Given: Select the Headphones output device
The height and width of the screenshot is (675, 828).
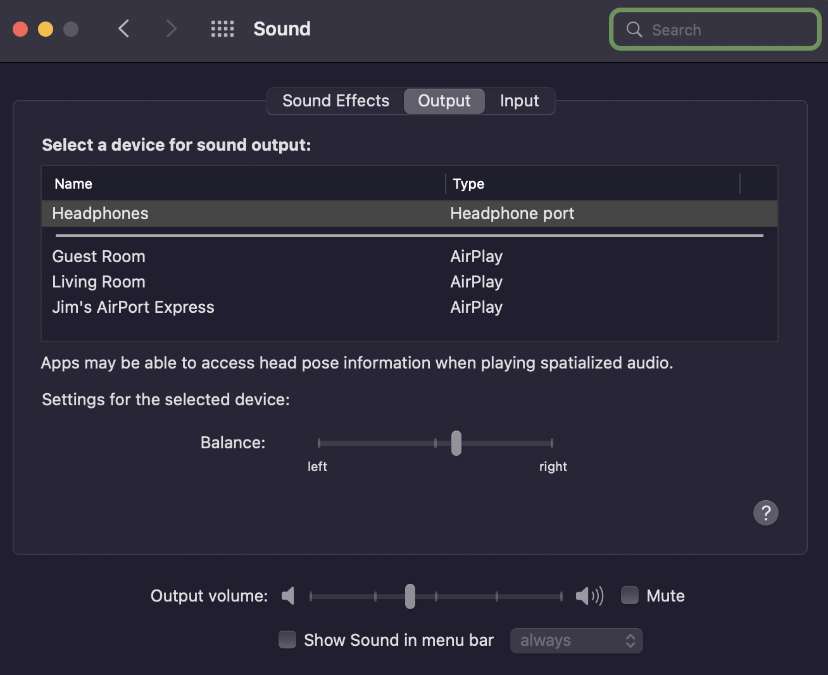Looking at the screenshot, I should [100, 213].
